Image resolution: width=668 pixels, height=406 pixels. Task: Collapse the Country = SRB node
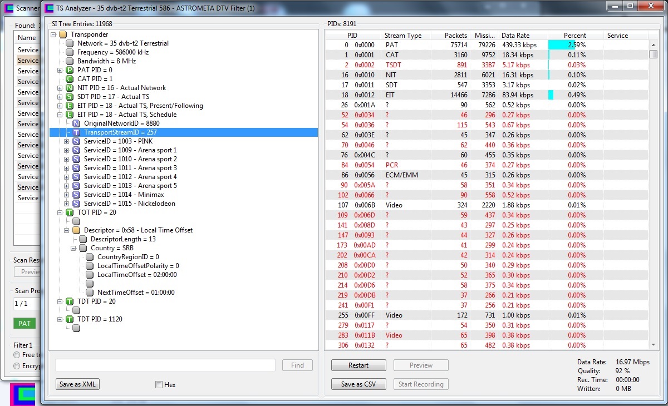(x=73, y=248)
